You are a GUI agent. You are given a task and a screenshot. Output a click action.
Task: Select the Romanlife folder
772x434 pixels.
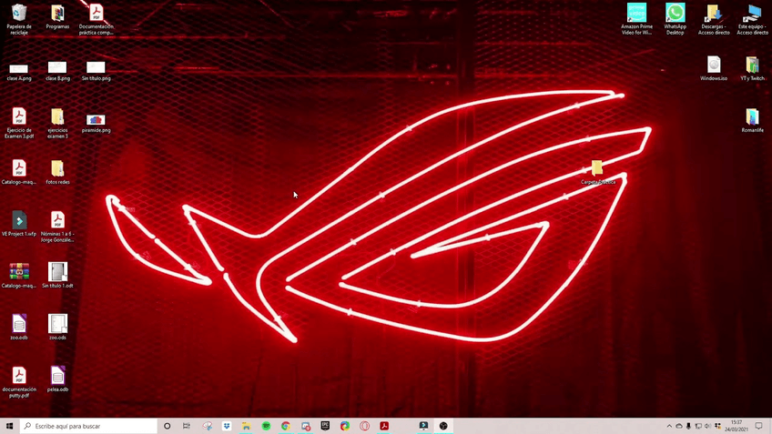tap(752, 120)
